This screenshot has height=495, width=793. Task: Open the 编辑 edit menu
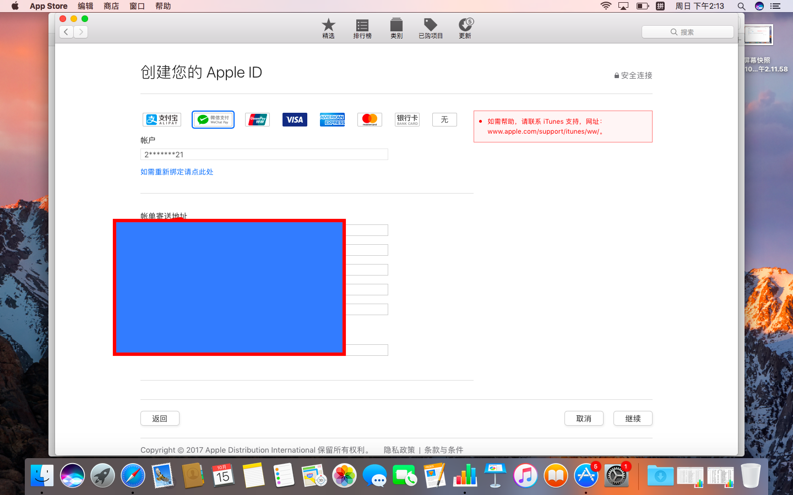[x=85, y=6]
